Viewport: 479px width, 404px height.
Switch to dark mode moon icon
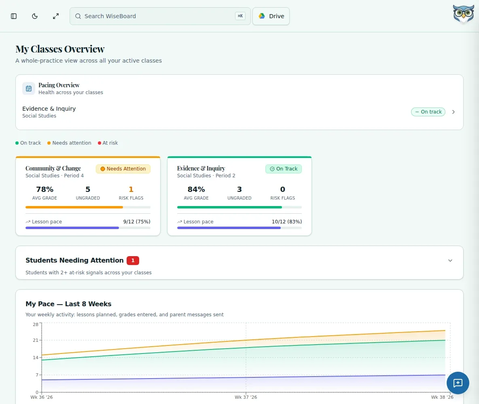pyautogui.click(x=35, y=16)
